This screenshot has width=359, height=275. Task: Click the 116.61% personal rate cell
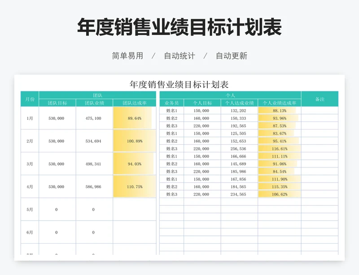280,148
